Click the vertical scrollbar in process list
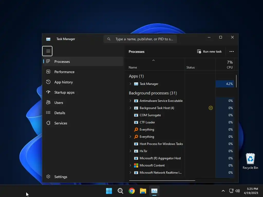 [236, 81]
